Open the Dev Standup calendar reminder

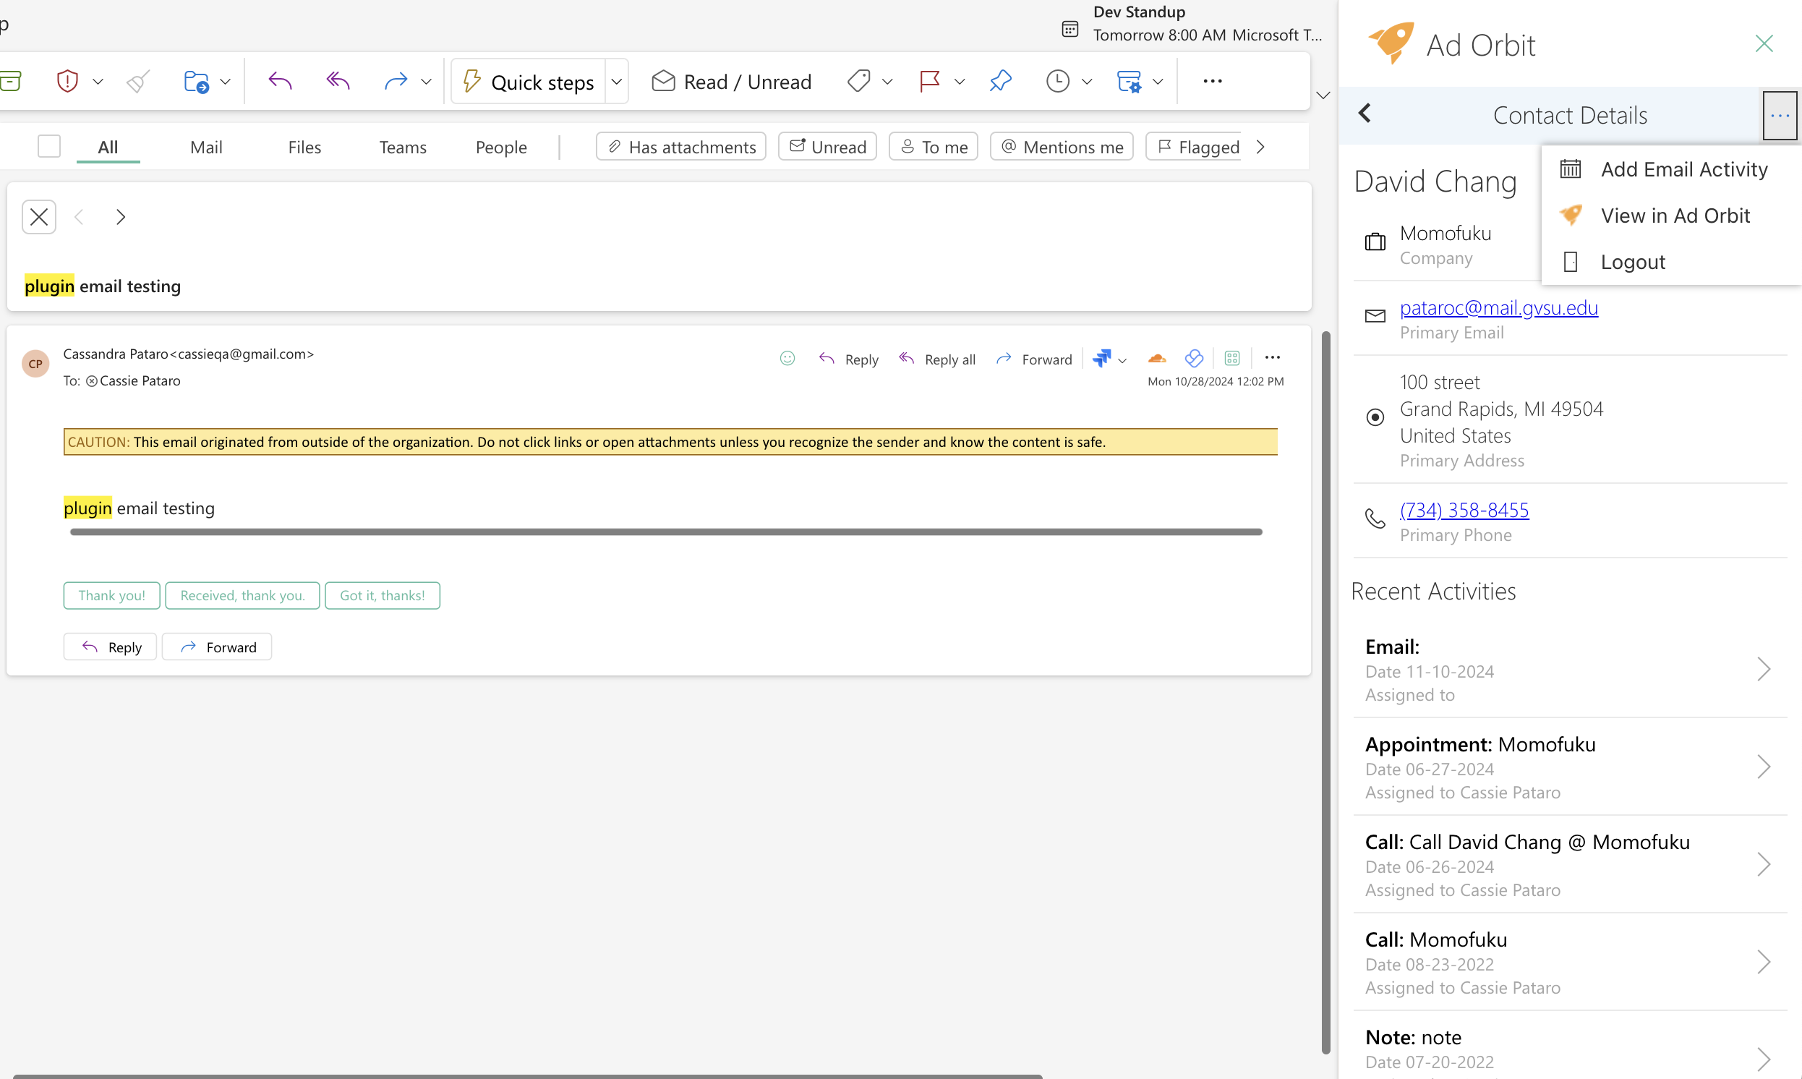[1191, 24]
